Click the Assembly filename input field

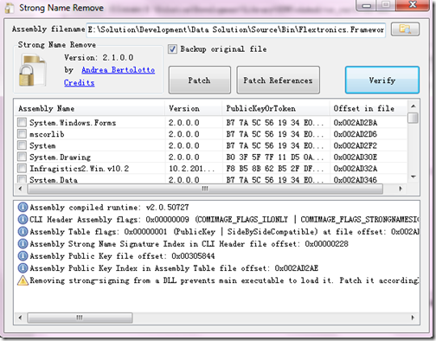click(x=236, y=29)
